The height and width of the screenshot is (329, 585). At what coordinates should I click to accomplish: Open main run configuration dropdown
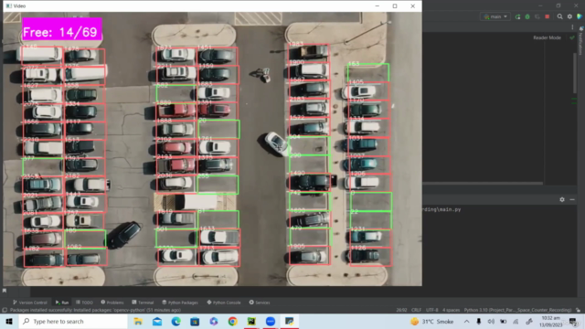[495, 16]
